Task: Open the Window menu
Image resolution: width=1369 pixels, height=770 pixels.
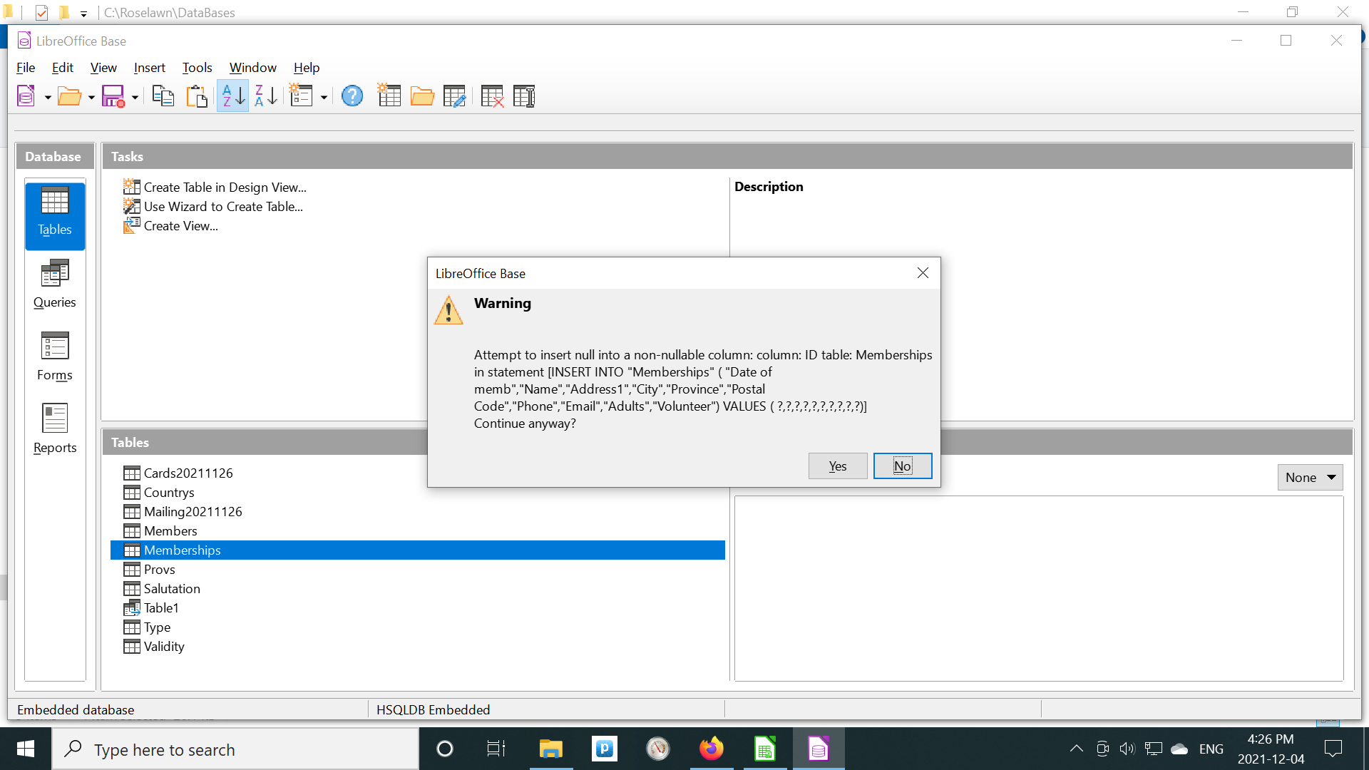Action: 253,68
